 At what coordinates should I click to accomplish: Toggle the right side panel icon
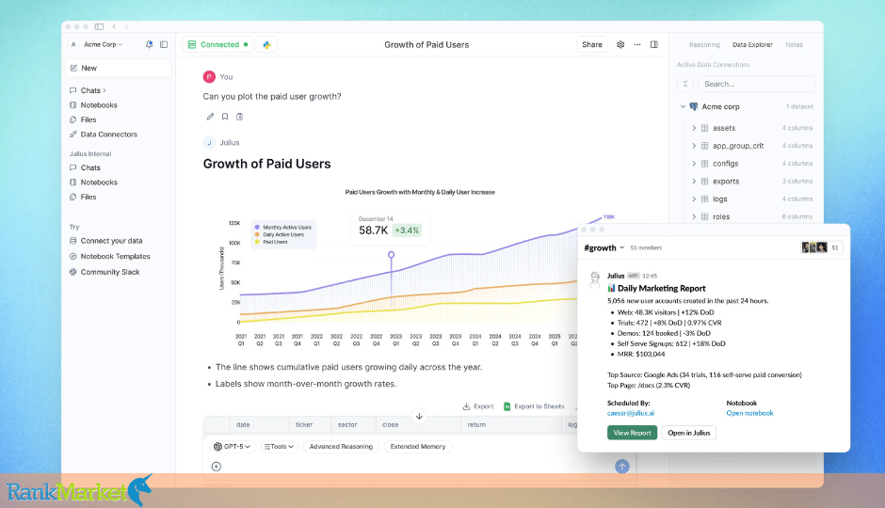[x=654, y=44]
